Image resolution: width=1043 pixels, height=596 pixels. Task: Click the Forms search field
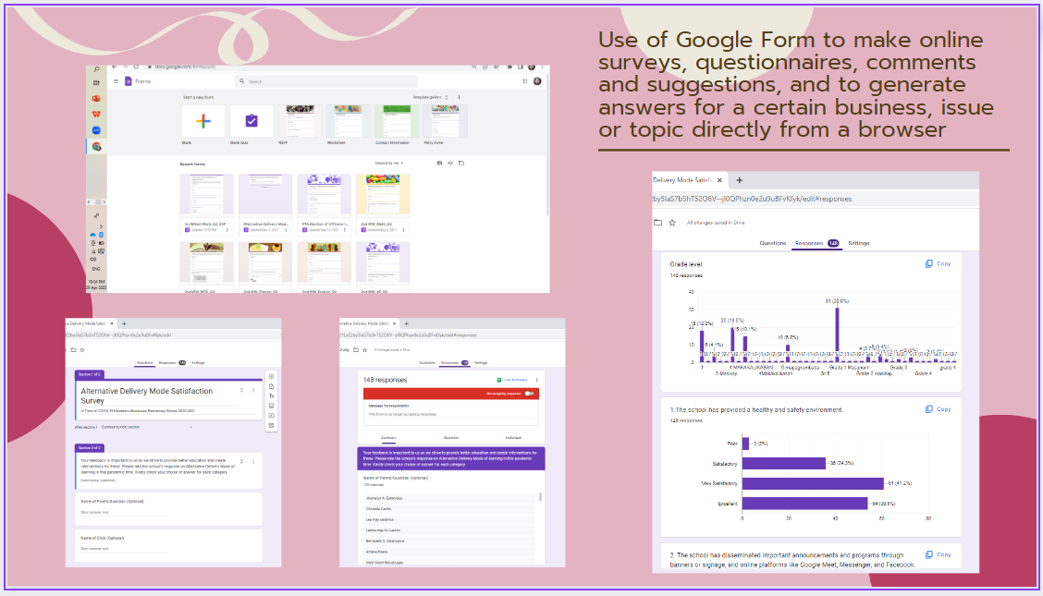click(325, 81)
